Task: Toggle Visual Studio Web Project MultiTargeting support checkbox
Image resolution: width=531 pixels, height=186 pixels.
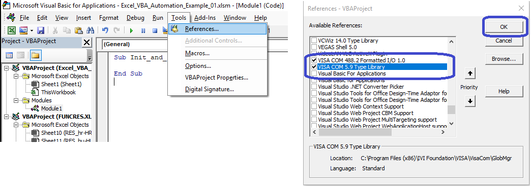Action: [x=314, y=120]
